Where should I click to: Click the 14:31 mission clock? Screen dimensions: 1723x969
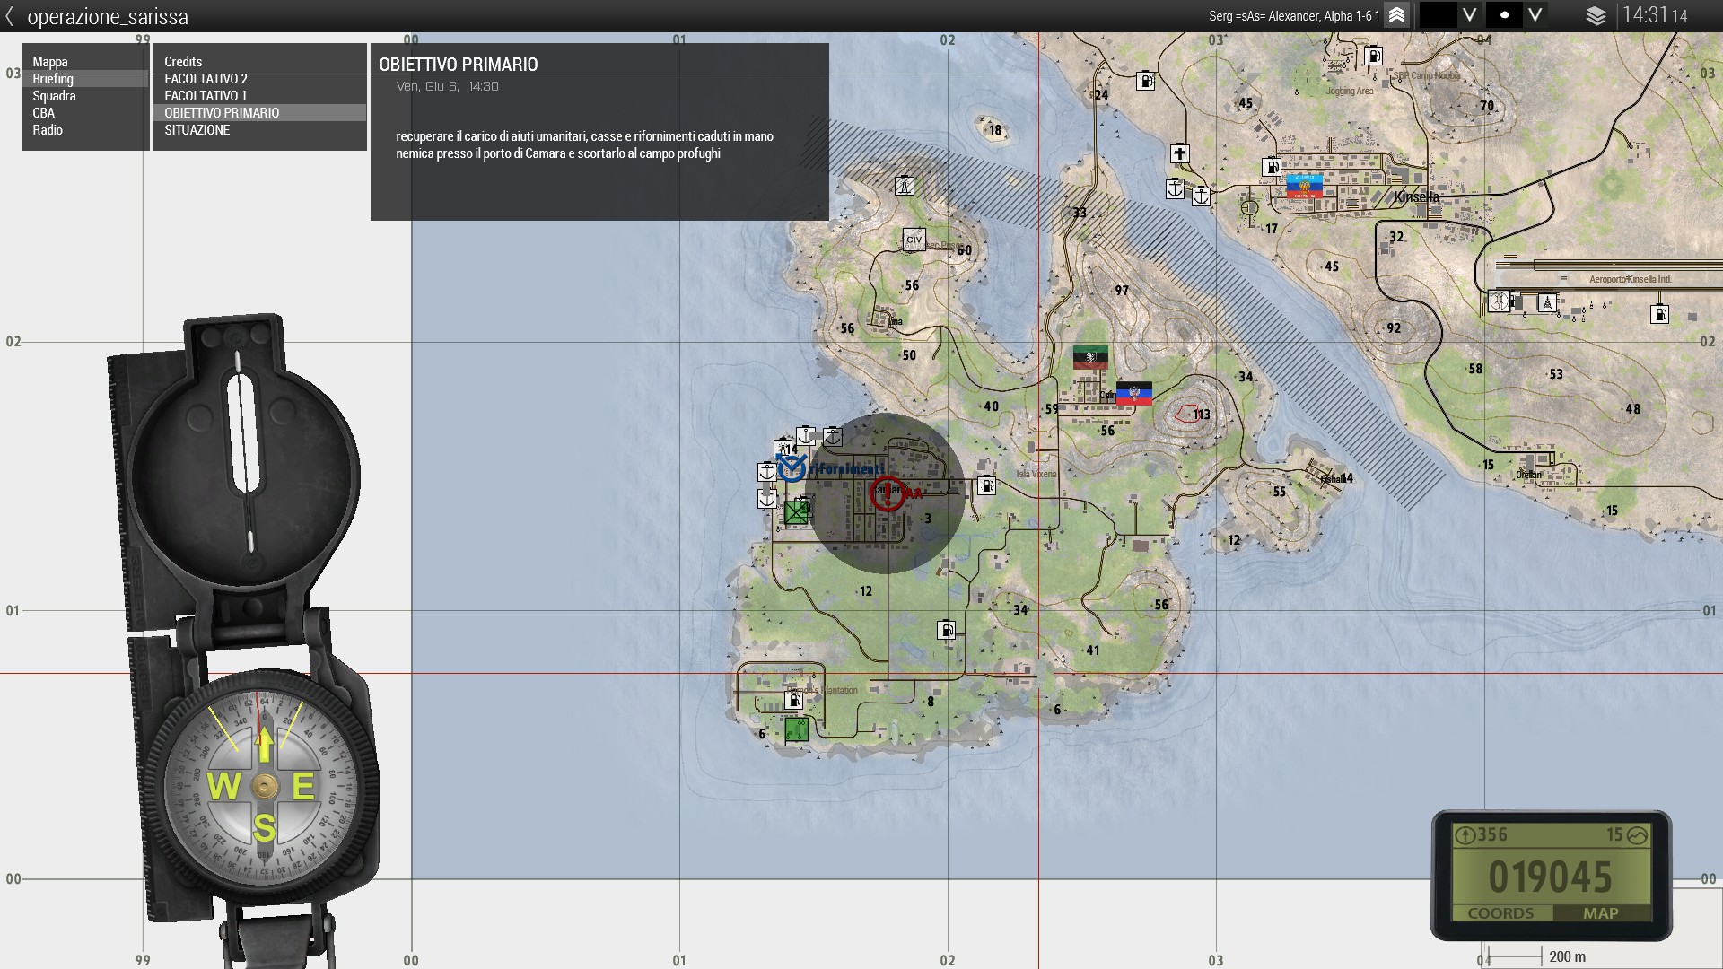(x=1655, y=15)
